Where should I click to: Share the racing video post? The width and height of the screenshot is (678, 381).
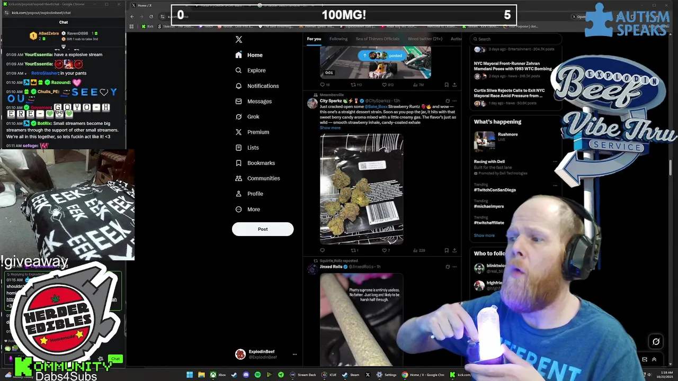point(454,85)
